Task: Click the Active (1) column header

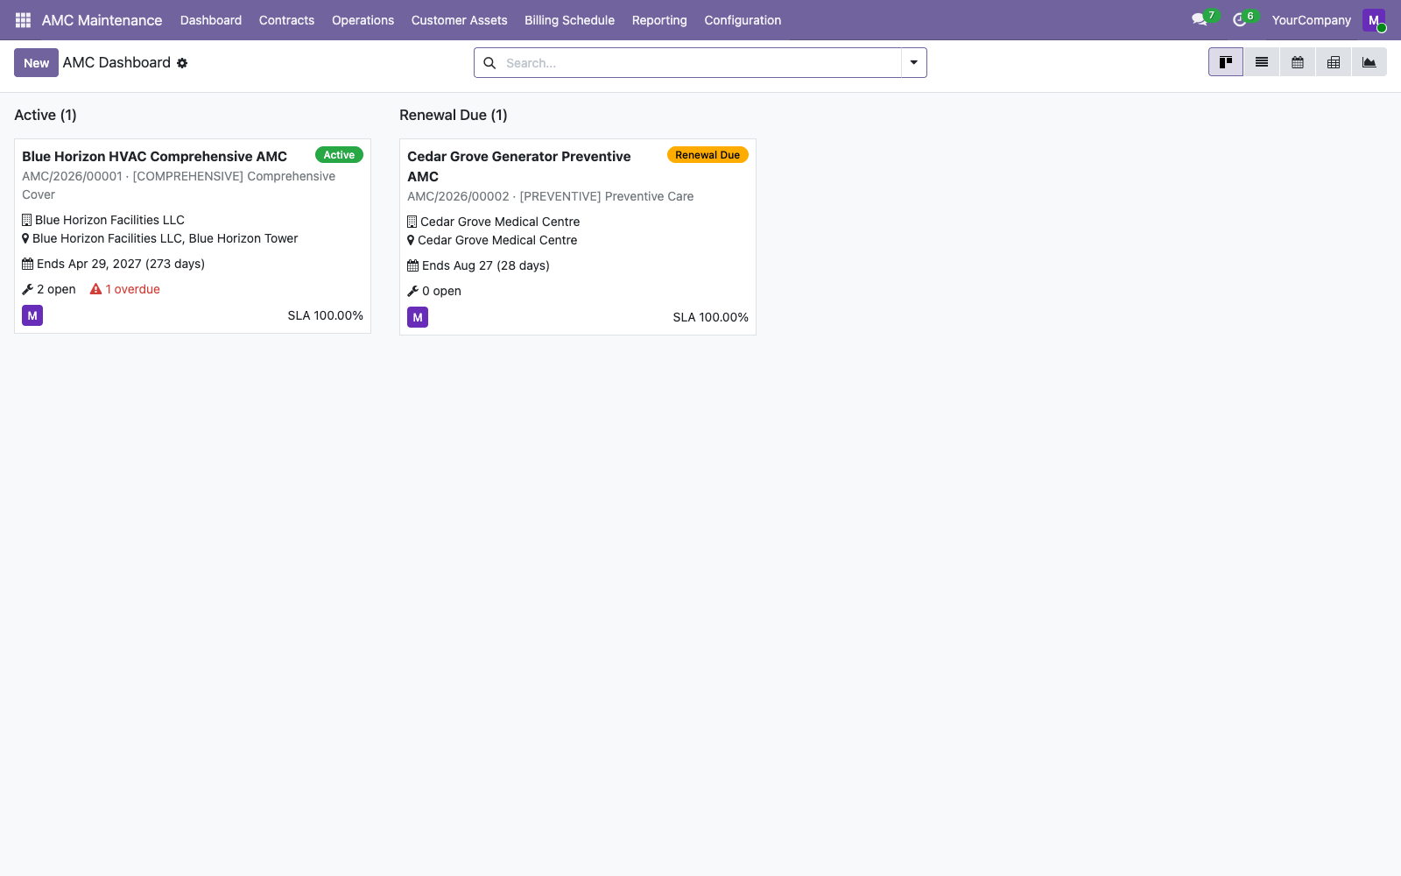Action: coord(46,115)
